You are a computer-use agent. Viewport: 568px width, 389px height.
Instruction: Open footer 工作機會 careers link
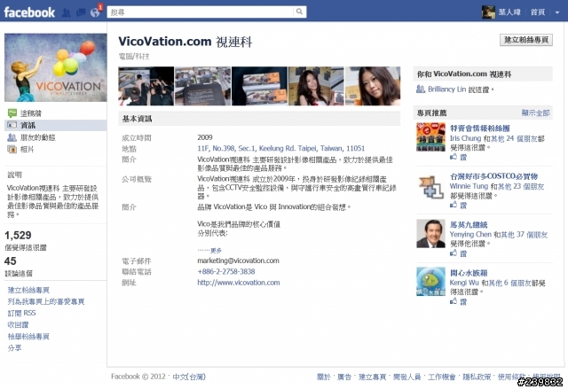click(x=442, y=377)
